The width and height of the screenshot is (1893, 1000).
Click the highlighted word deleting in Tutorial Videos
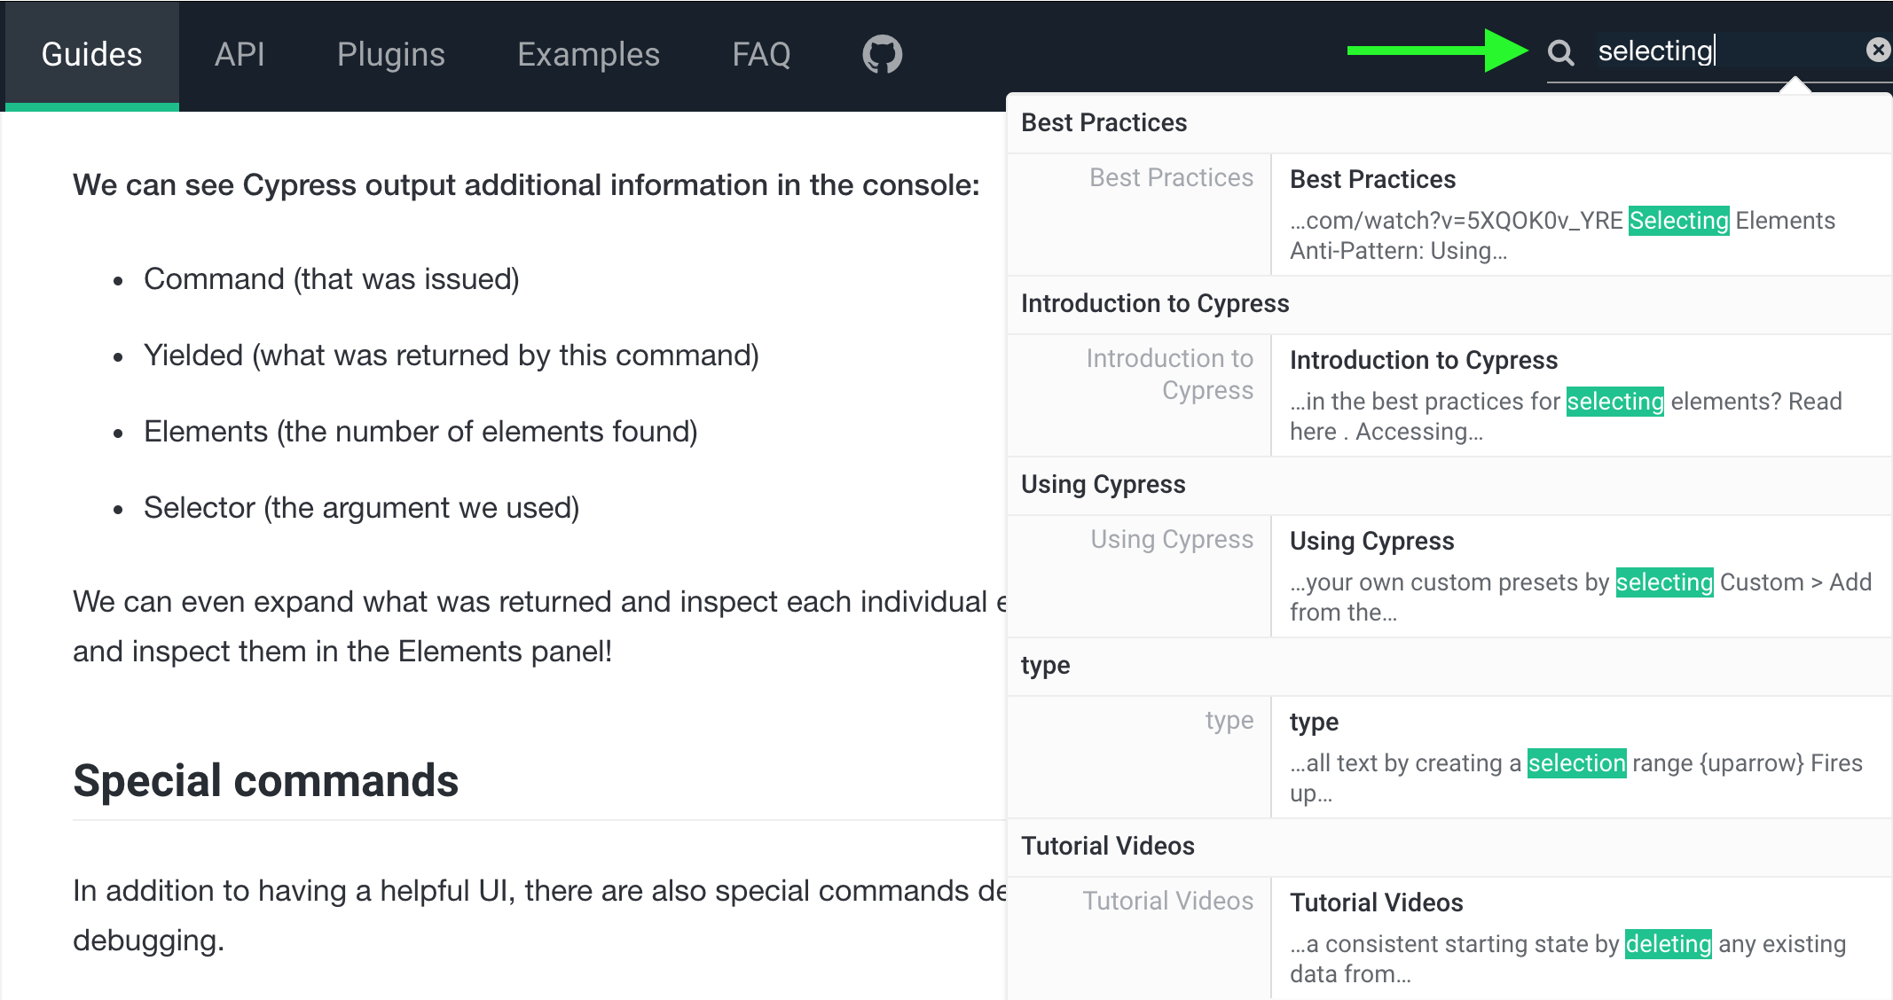pyautogui.click(x=1667, y=944)
